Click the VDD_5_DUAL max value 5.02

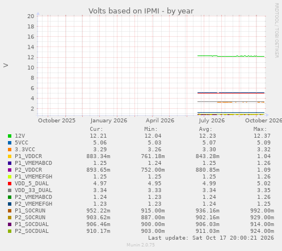point(264,184)
